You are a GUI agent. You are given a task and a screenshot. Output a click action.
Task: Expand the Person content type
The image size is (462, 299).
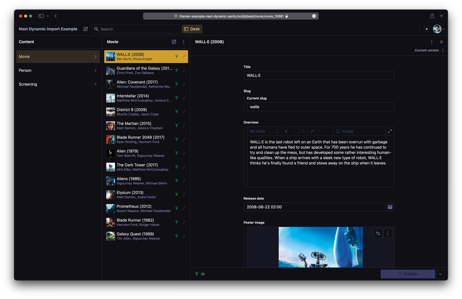pos(58,70)
